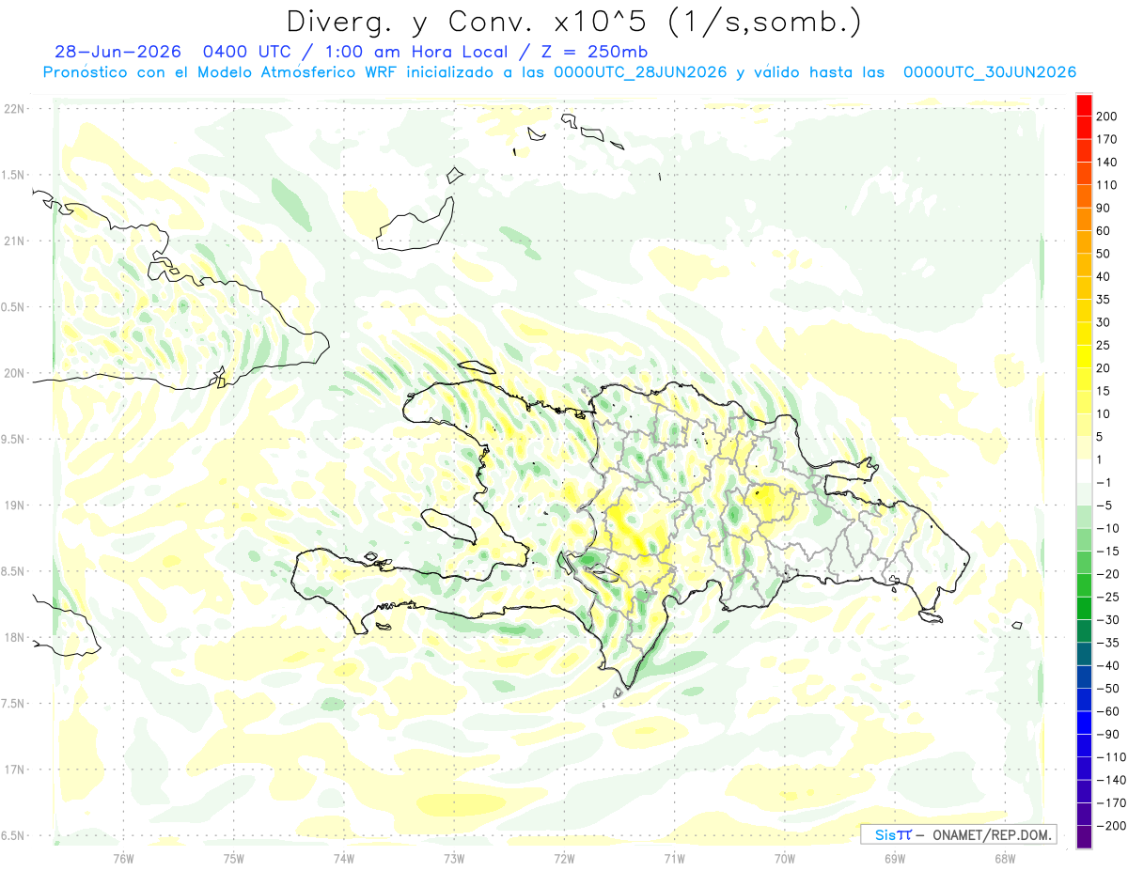Click the '70W' longitude axis label
This screenshot has height=871, width=1128.
coord(785,857)
